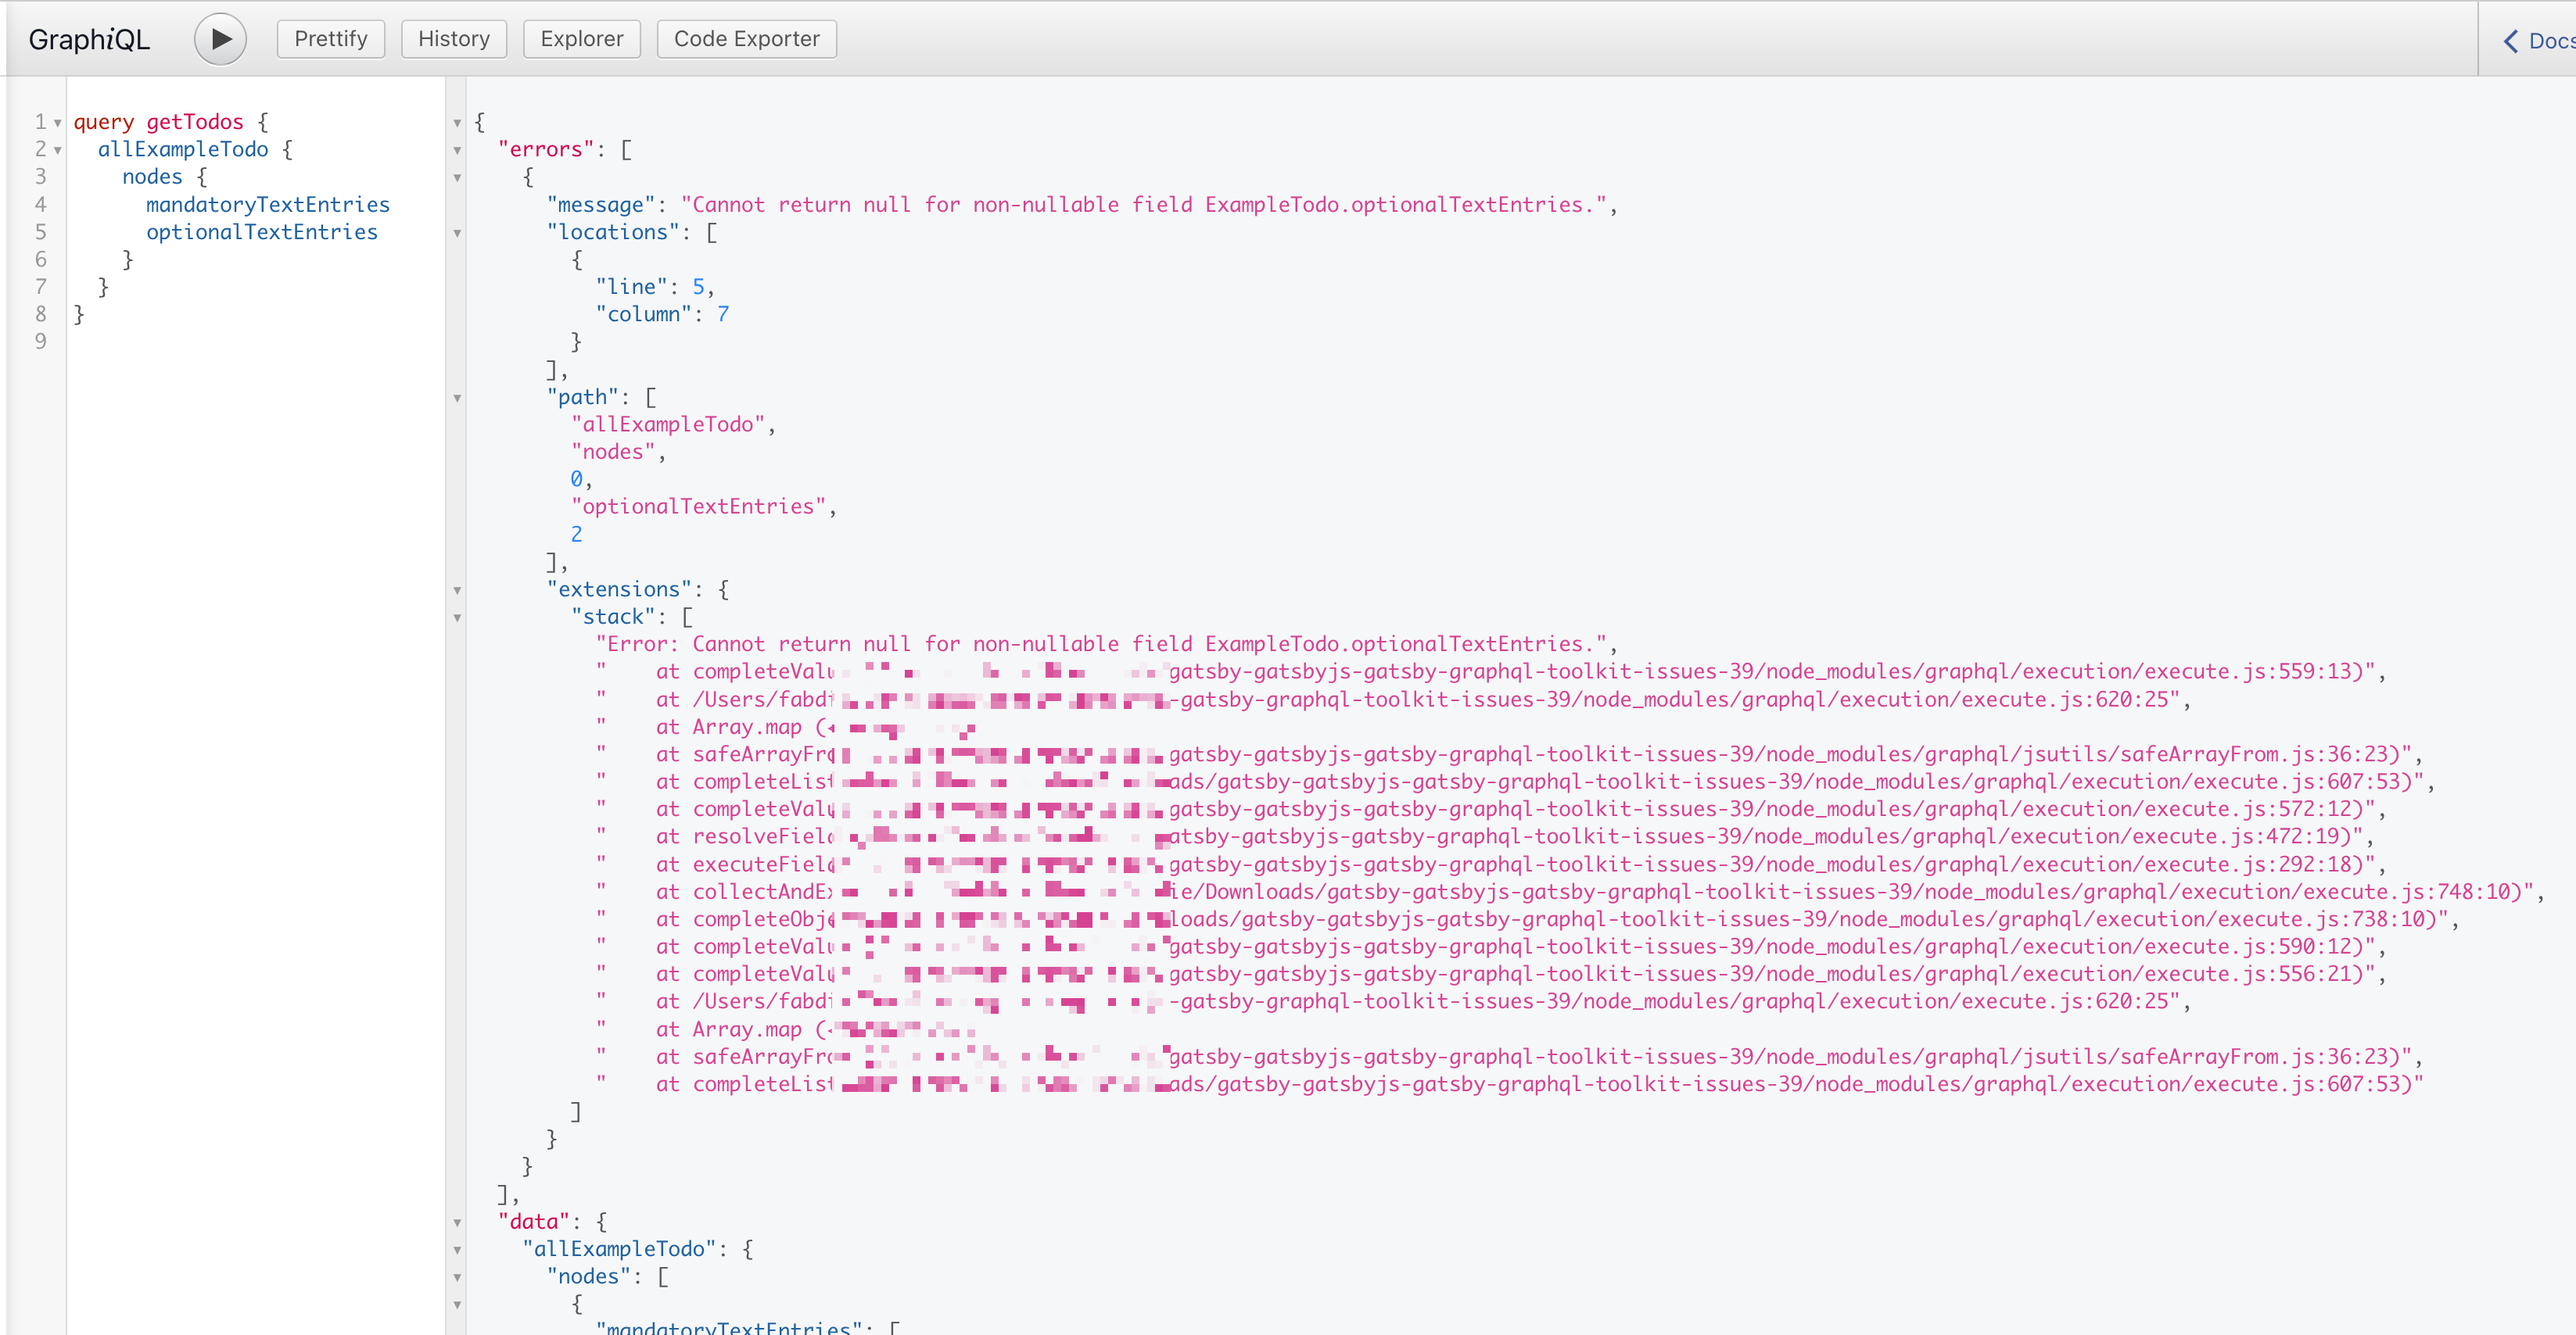Viewport: 2576px width, 1335px height.
Task: Collapse the stack trace array
Action: click(x=457, y=617)
